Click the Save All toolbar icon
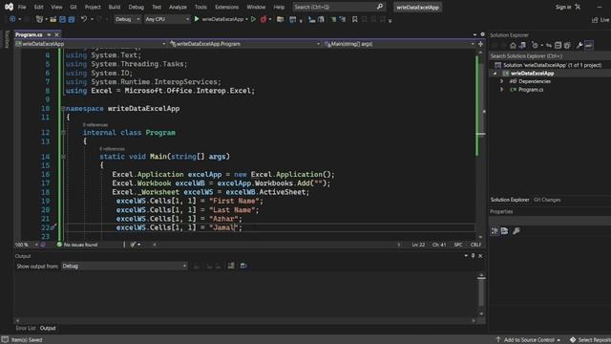 pyautogui.click(x=72, y=19)
